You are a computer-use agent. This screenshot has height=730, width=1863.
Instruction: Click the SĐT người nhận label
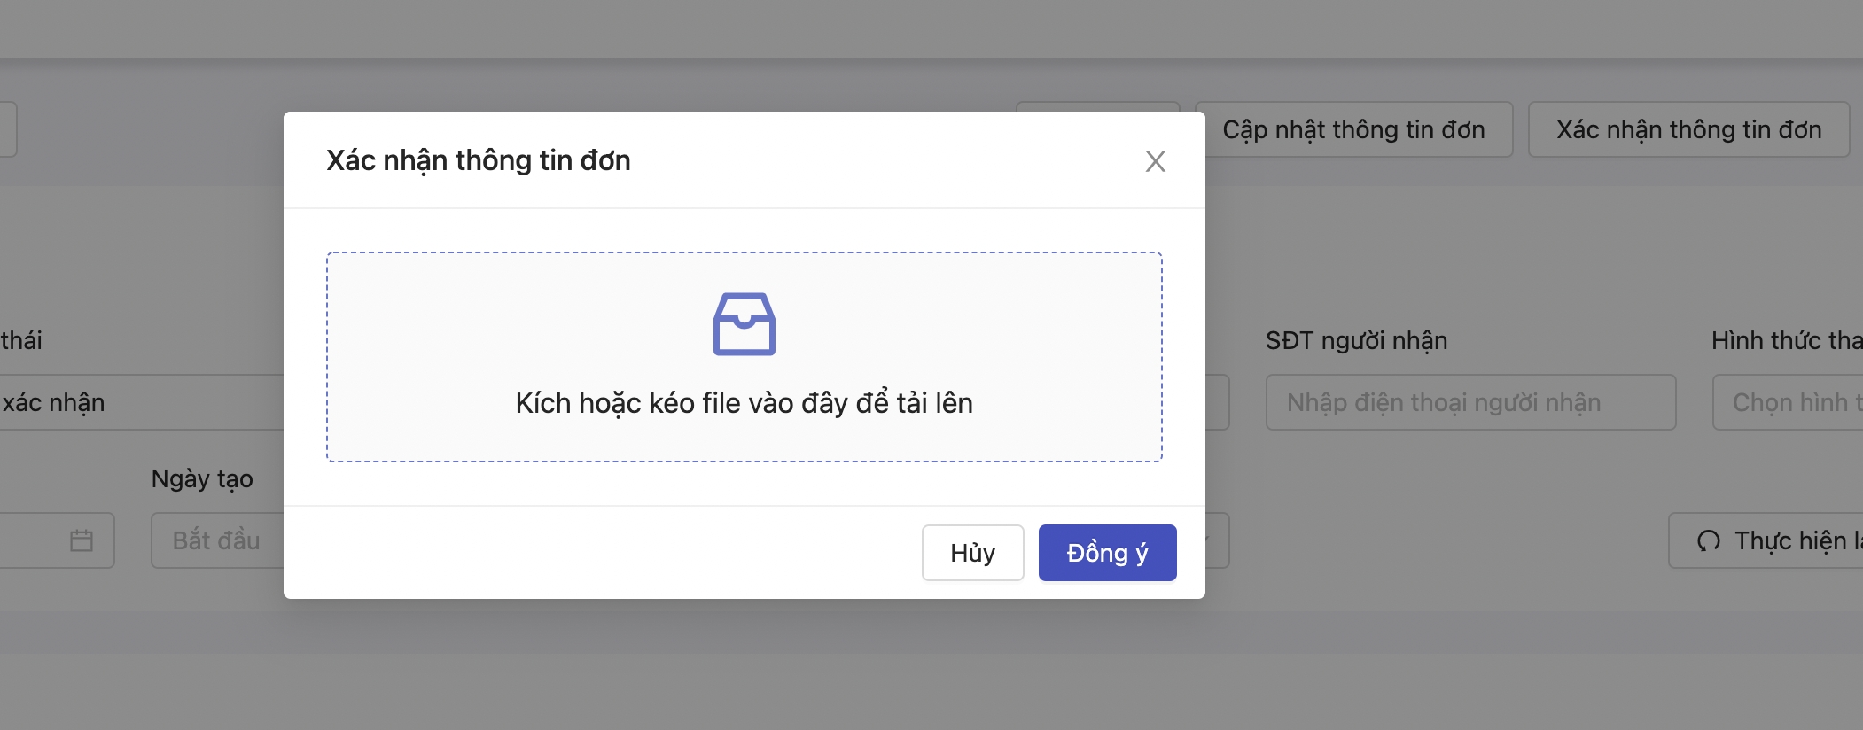coord(1356,341)
